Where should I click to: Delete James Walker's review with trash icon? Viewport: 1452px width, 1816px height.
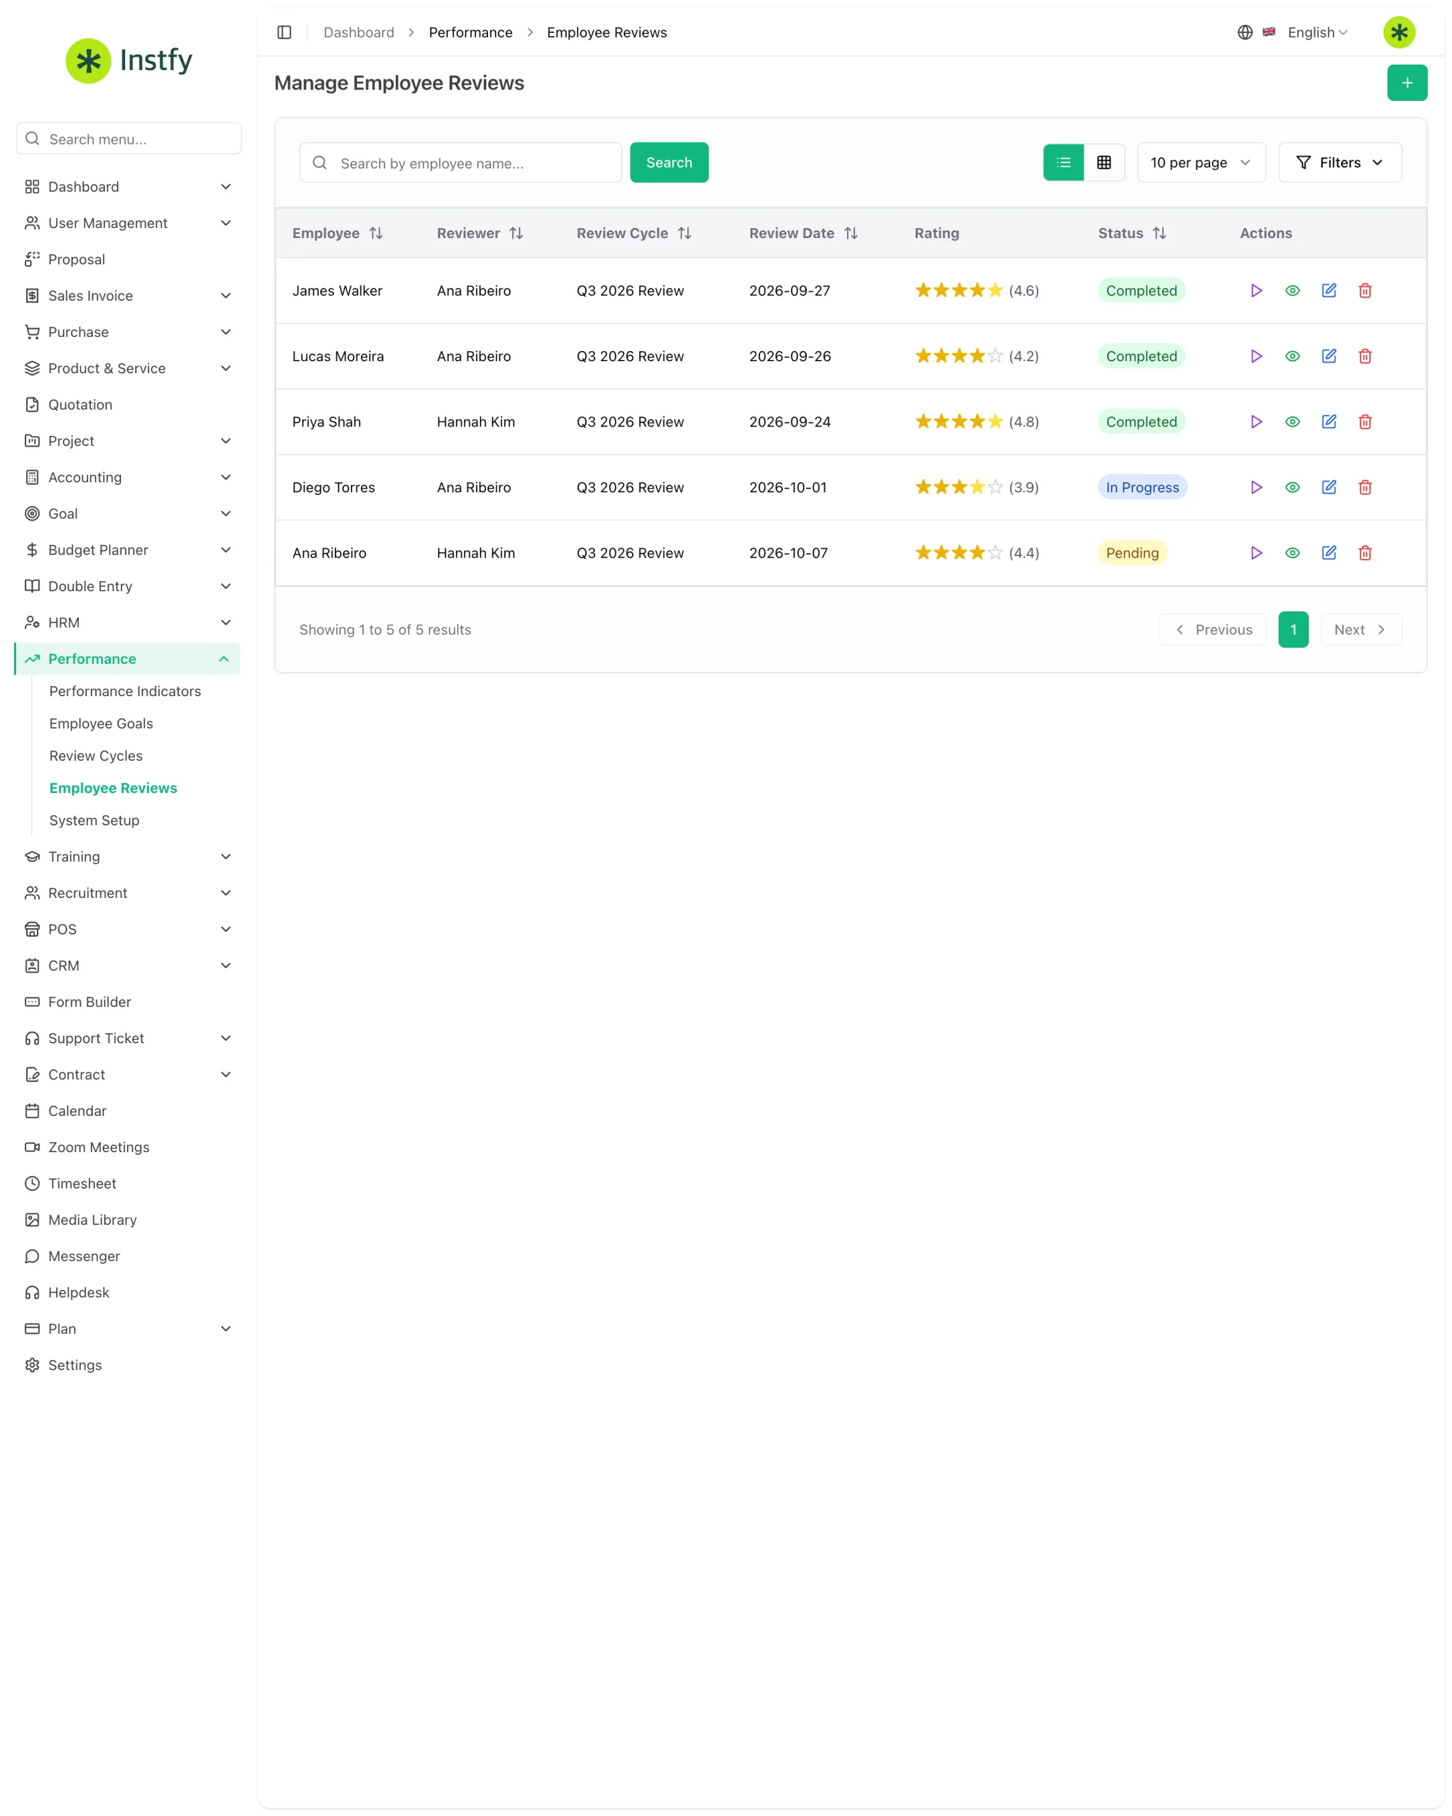point(1365,291)
